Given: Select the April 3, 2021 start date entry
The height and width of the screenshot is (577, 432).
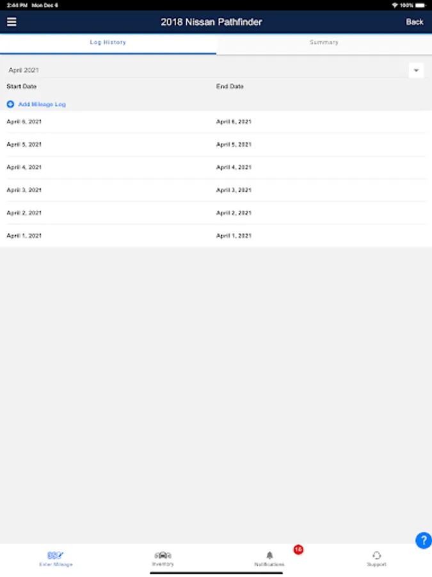Looking at the screenshot, I should [24, 190].
